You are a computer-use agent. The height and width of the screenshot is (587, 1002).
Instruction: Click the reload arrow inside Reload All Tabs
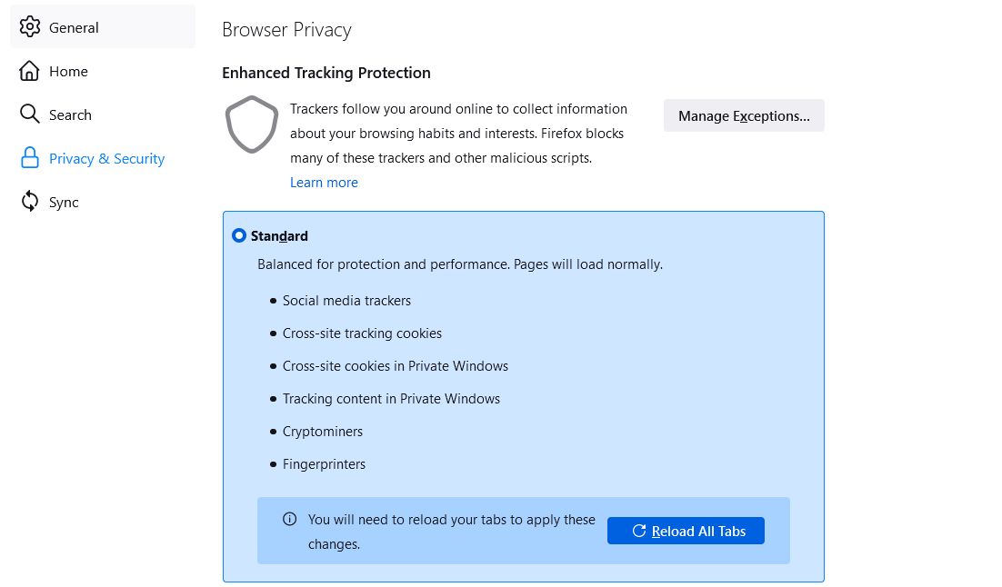point(639,531)
